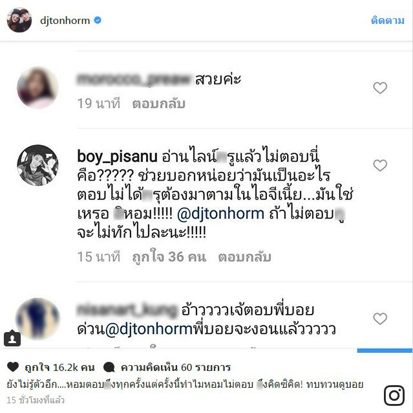Tap heart icon beside boy_pisanu's comment
The image size is (413, 413).
(380, 165)
